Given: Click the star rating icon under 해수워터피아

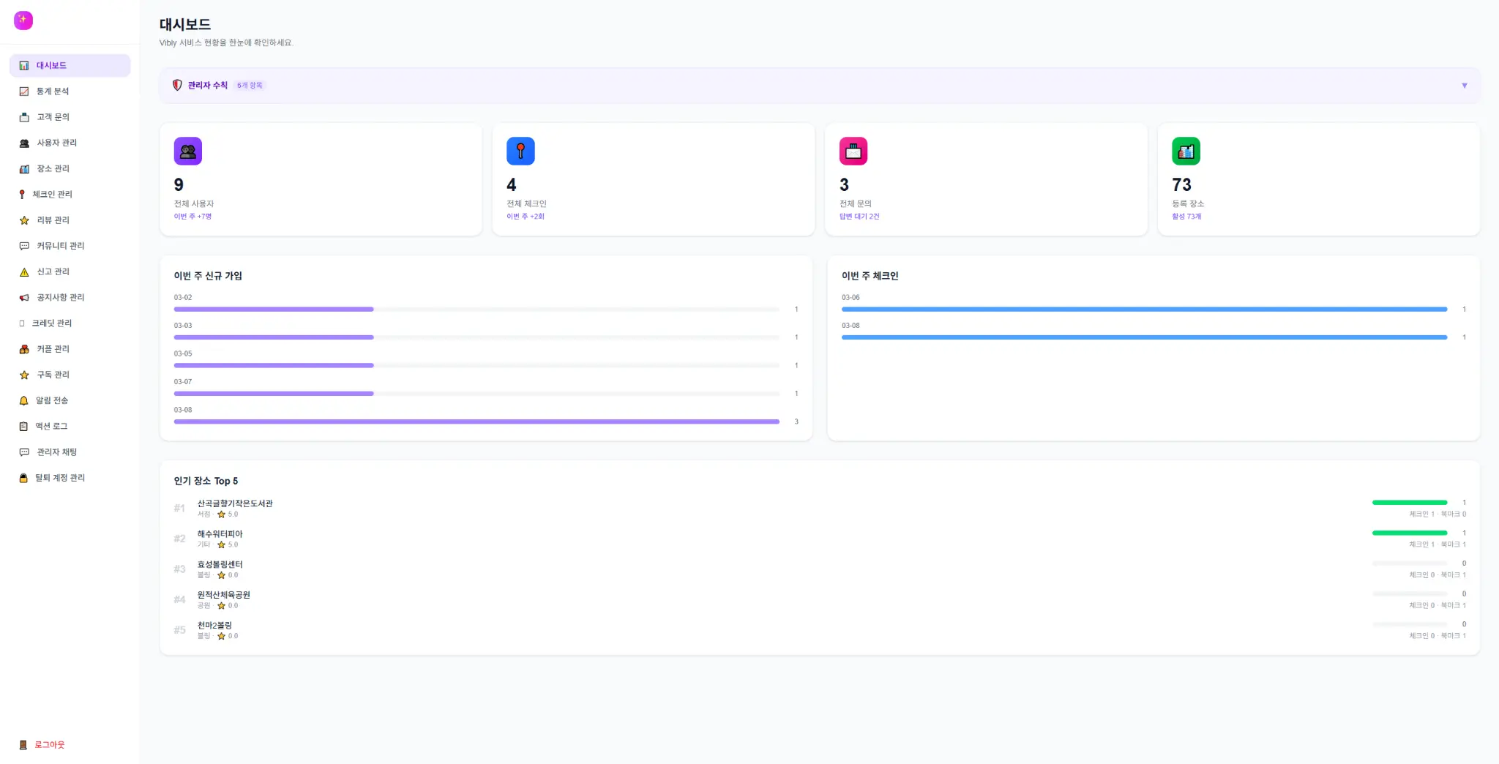Looking at the screenshot, I should [221, 545].
